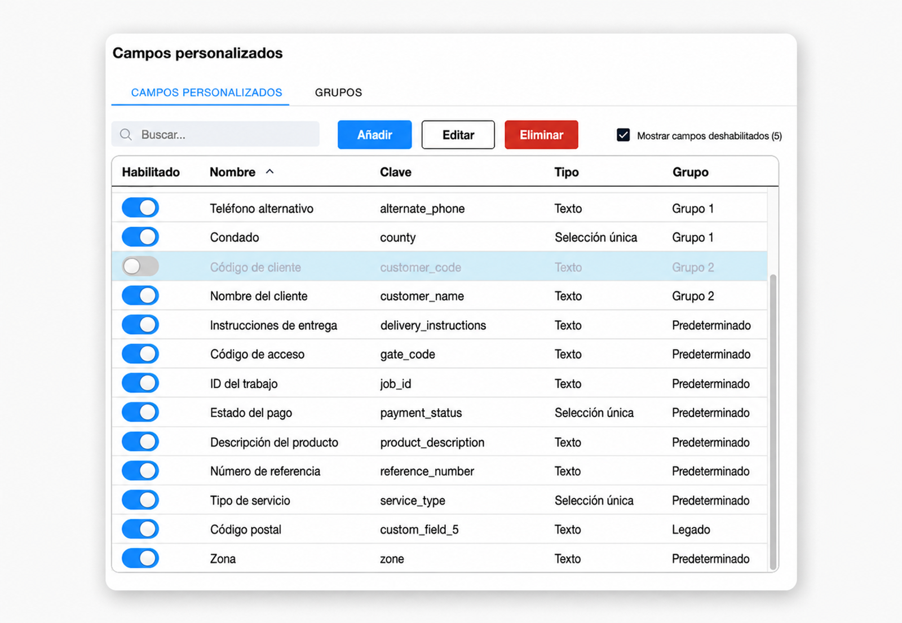Turn off Descripción del producto toggle
Viewport: 902px width, 623px height.
(140, 441)
